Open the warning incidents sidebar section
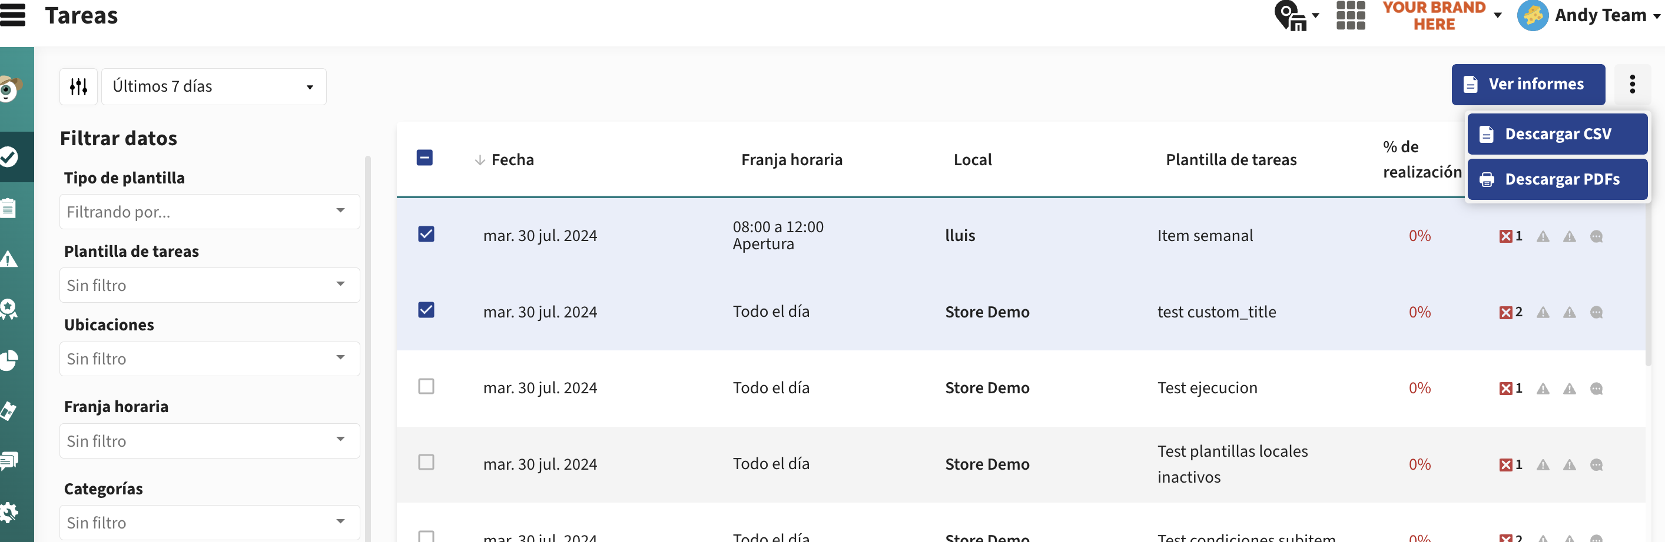Screen dimensions: 1665x542 tap(8, 259)
